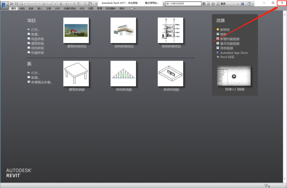The height and width of the screenshot is (188, 287).
Task: Switch to the 注释 ribbon tab
Action: click(49, 9)
